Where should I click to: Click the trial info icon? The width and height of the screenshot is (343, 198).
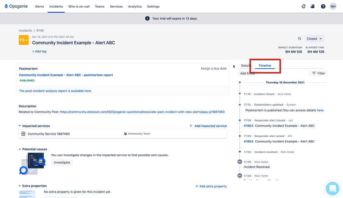coord(147,18)
